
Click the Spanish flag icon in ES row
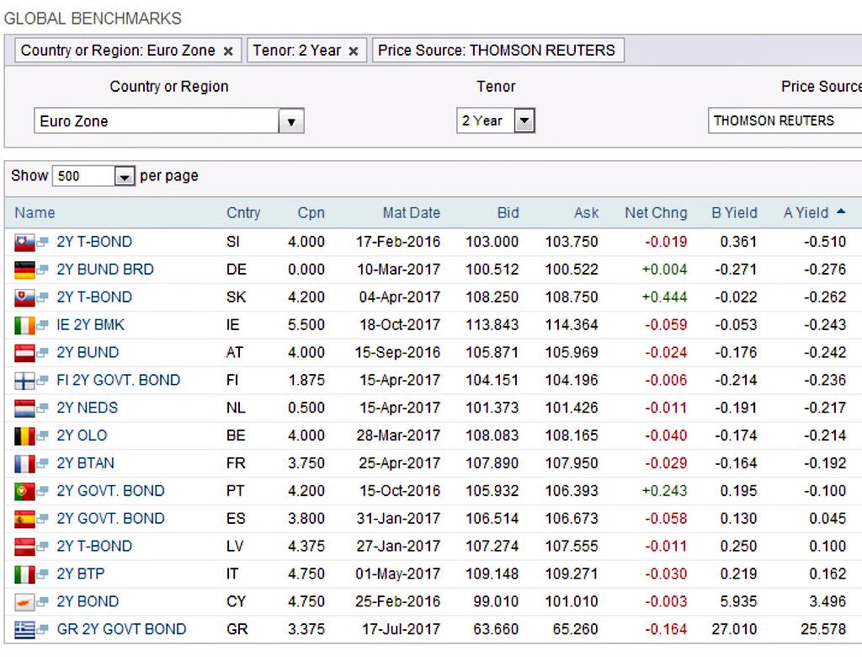coord(24,519)
